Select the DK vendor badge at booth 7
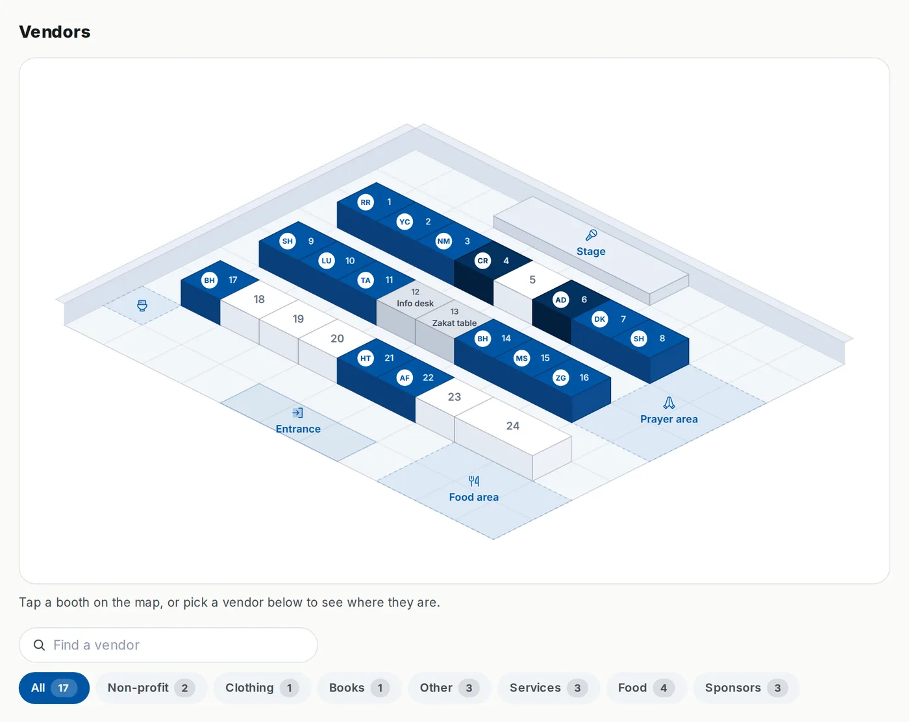The height and width of the screenshot is (722, 909). tap(599, 319)
